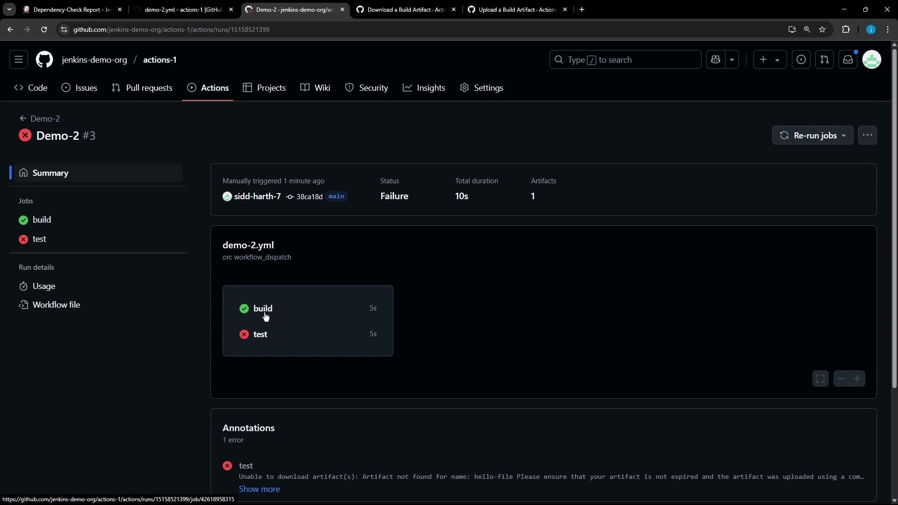This screenshot has height=505, width=898.
Task: Switch to the Issues tab
Action: 80,88
